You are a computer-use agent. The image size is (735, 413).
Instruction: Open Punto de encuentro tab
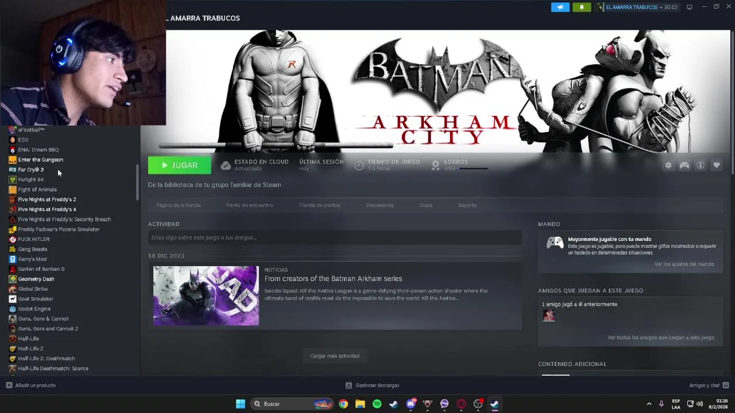tap(250, 205)
